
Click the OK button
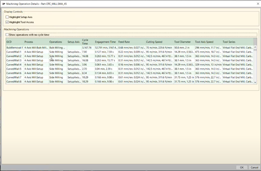pos(242,167)
